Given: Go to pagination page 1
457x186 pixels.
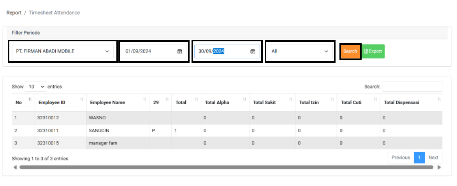Looking at the screenshot, I should point(419,158).
